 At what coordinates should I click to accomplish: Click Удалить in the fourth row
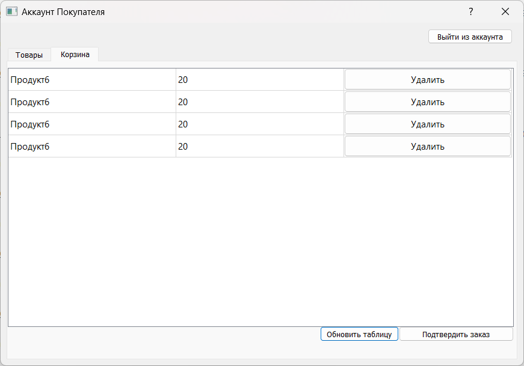point(427,146)
